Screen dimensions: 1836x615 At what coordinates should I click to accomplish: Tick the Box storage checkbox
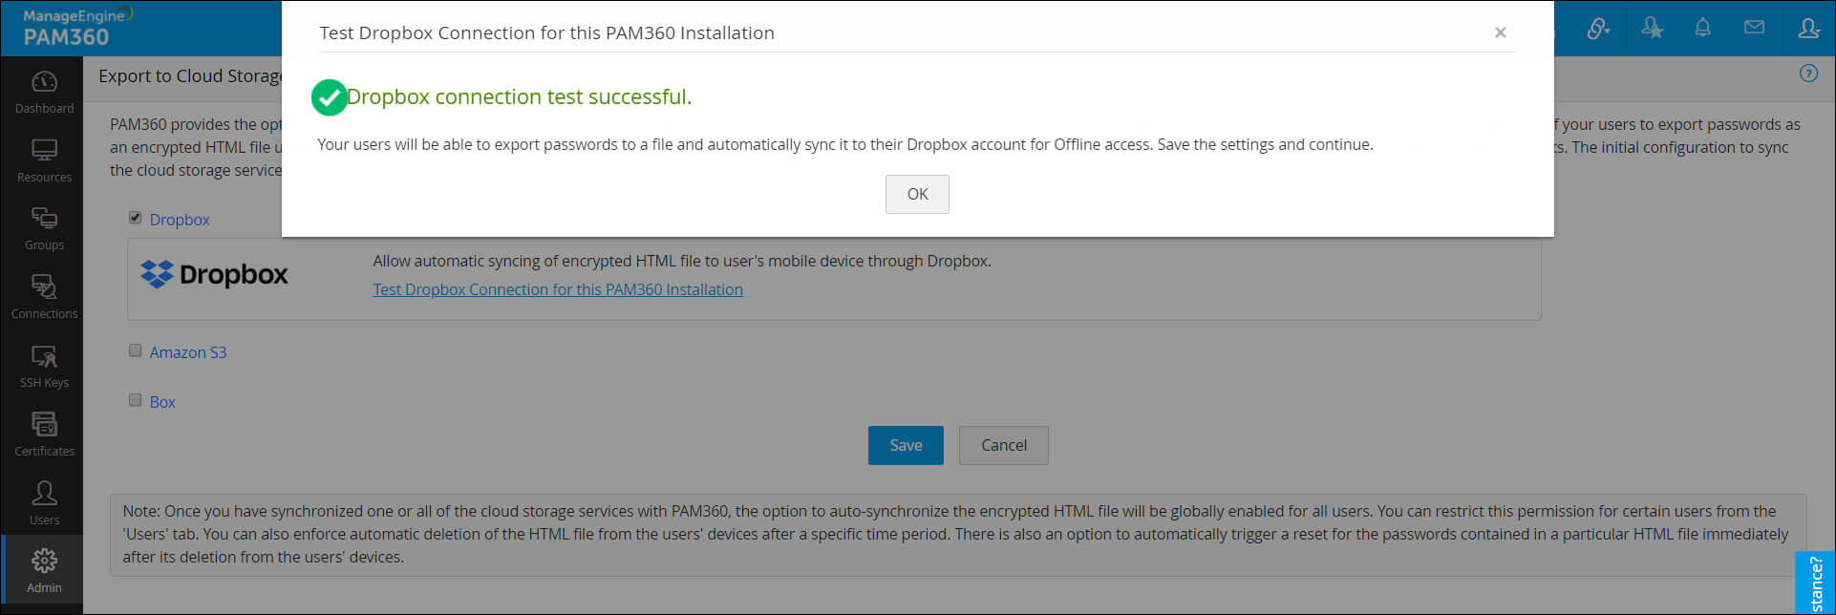pos(136,400)
